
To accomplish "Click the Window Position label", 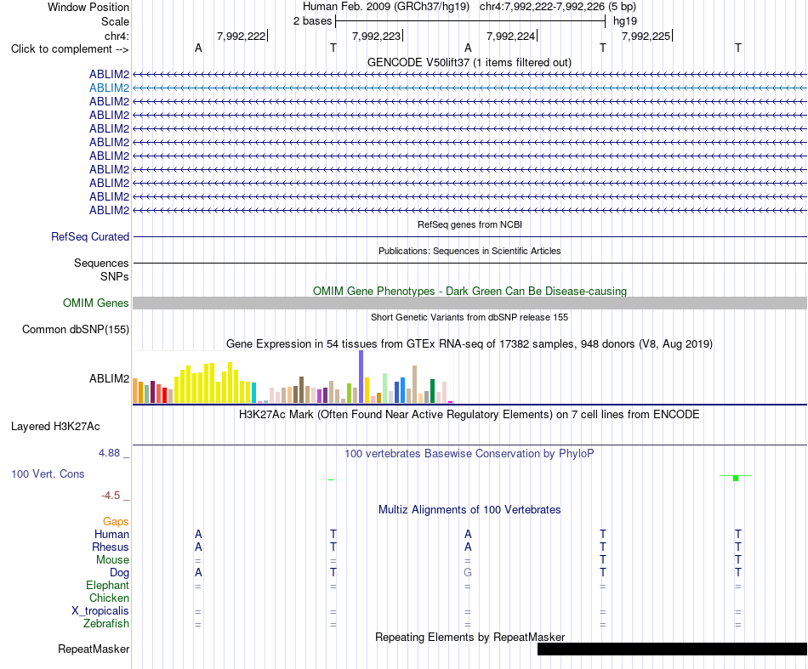I will coord(88,7).
